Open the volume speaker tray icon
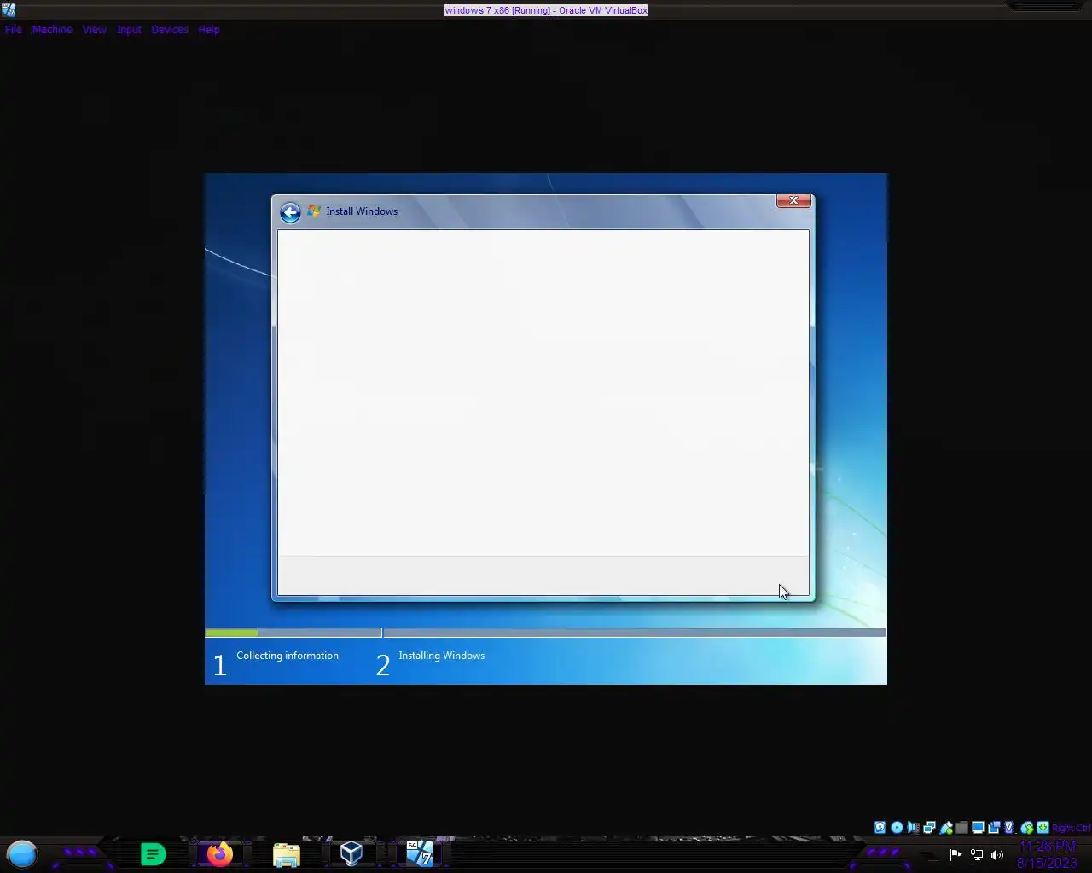This screenshot has width=1092, height=873. [997, 854]
